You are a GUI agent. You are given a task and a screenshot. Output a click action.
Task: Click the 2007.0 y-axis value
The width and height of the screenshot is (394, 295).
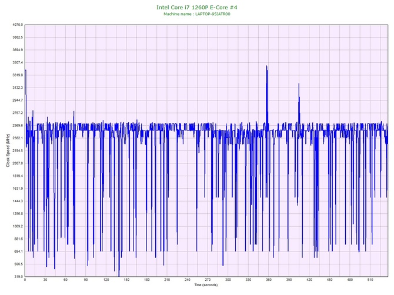18,163
